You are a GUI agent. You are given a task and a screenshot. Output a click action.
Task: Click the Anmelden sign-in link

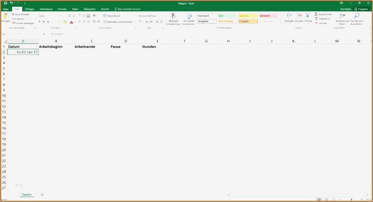tap(346, 9)
